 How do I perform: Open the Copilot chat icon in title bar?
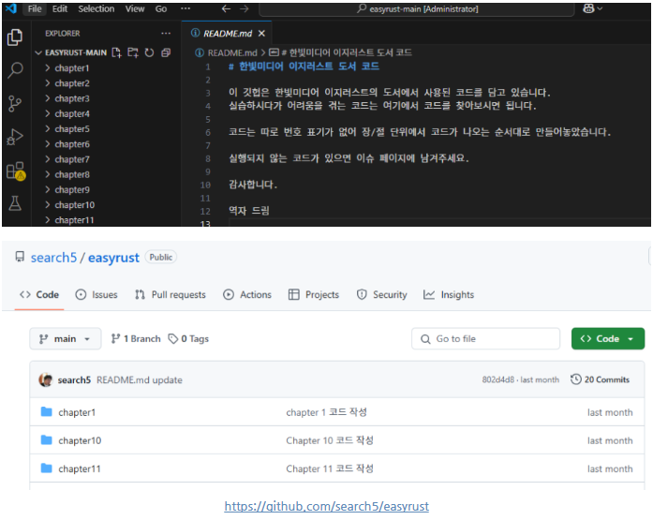tap(589, 8)
